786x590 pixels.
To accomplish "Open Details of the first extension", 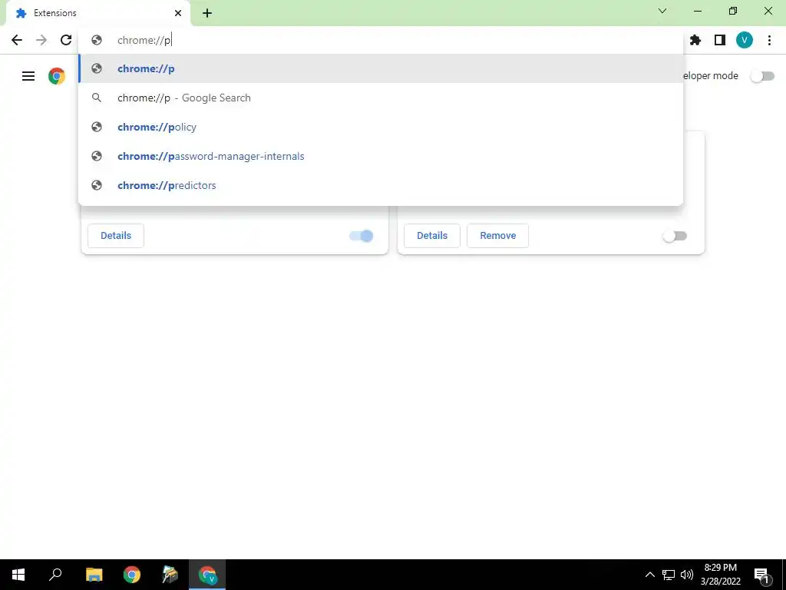I will (x=116, y=236).
